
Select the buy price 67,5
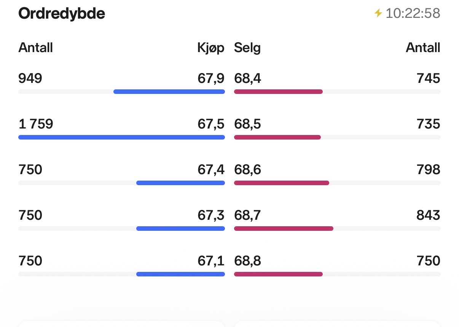211,124
